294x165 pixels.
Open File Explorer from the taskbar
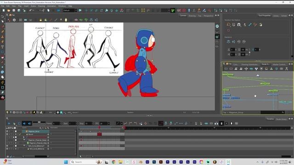[x=120, y=162]
